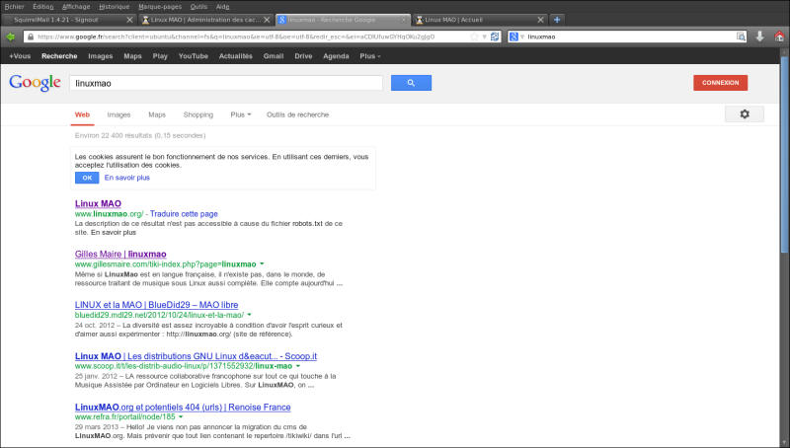Click Images in the black Google bar
This screenshot has height=448, width=790.
click(x=101, y=56)
